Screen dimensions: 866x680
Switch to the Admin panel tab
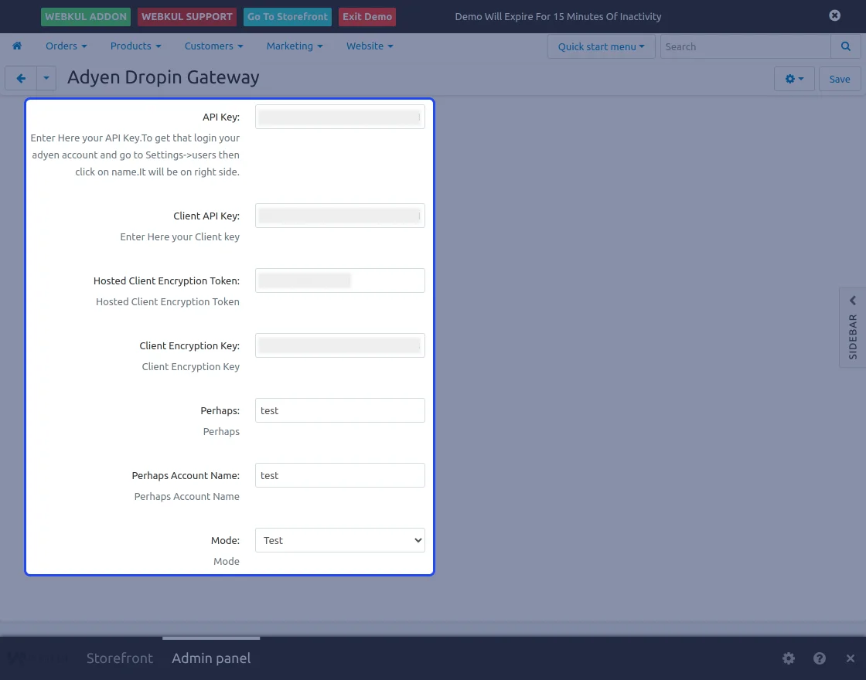point(211,658)
